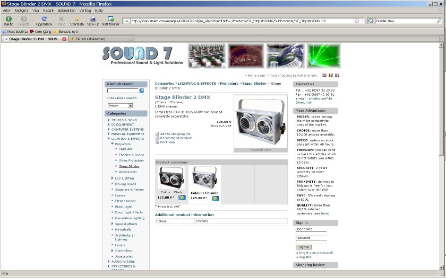This screenshot has height=278, width=446.
Task: Click the print (Skriv ut) icon
Action: (x=93, y=19)
